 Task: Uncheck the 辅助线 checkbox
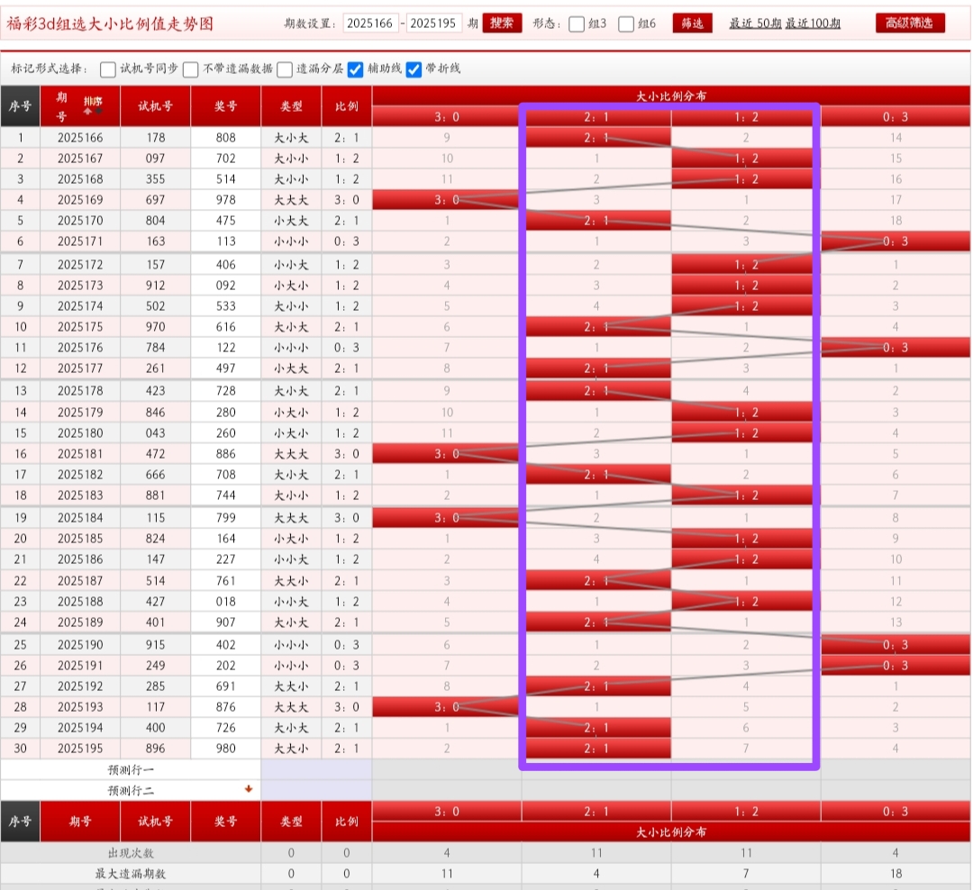click(356, 69)
